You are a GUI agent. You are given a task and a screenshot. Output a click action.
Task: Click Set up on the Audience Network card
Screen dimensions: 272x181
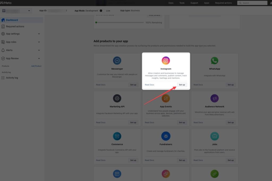[231, 123]
